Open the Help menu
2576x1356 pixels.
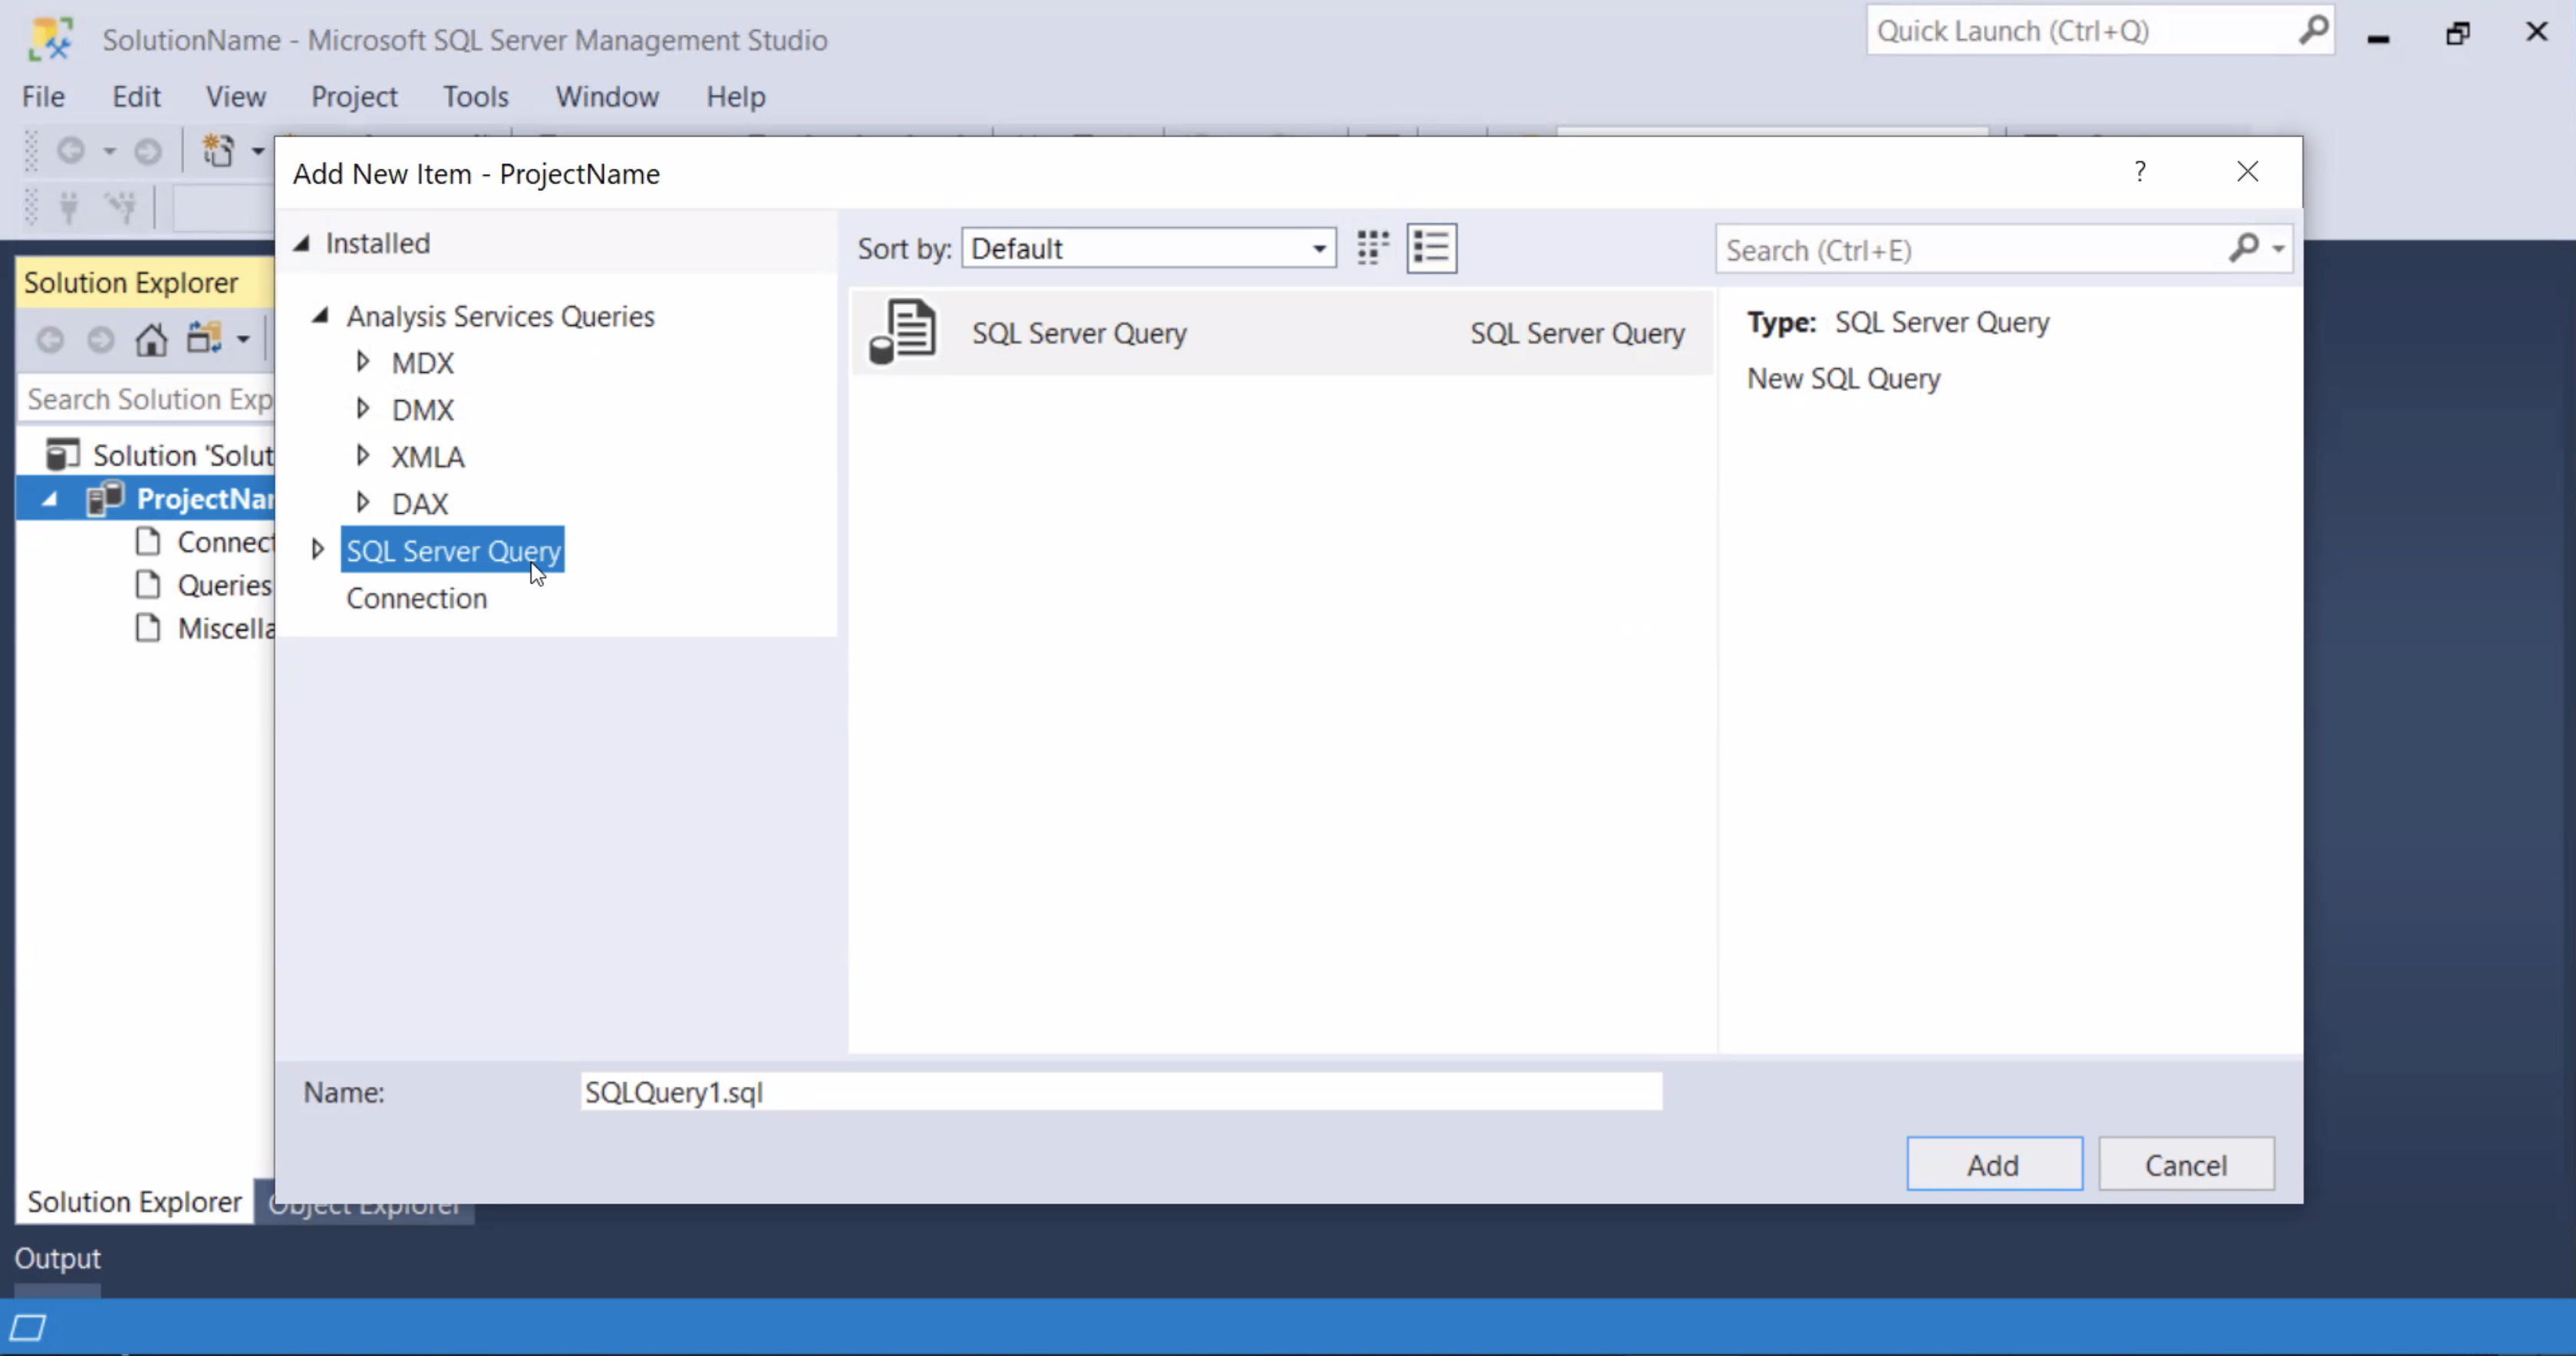point(736,97)
